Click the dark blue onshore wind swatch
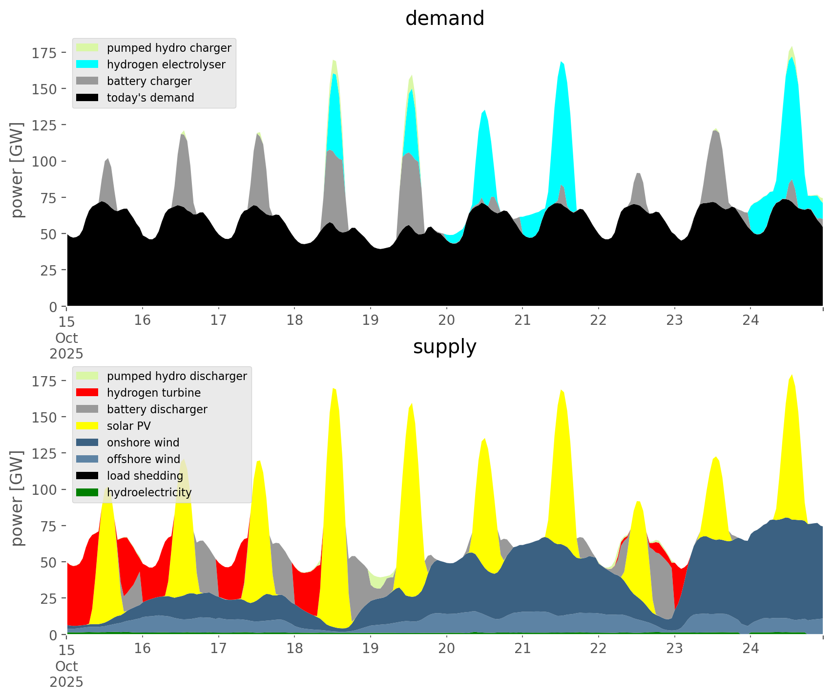833x699 pixels. pos(87,443)
